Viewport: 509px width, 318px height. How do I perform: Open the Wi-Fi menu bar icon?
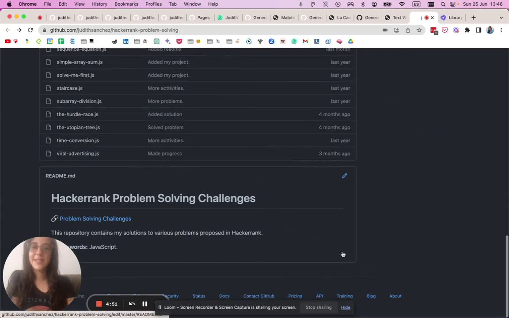click(402, 4)
